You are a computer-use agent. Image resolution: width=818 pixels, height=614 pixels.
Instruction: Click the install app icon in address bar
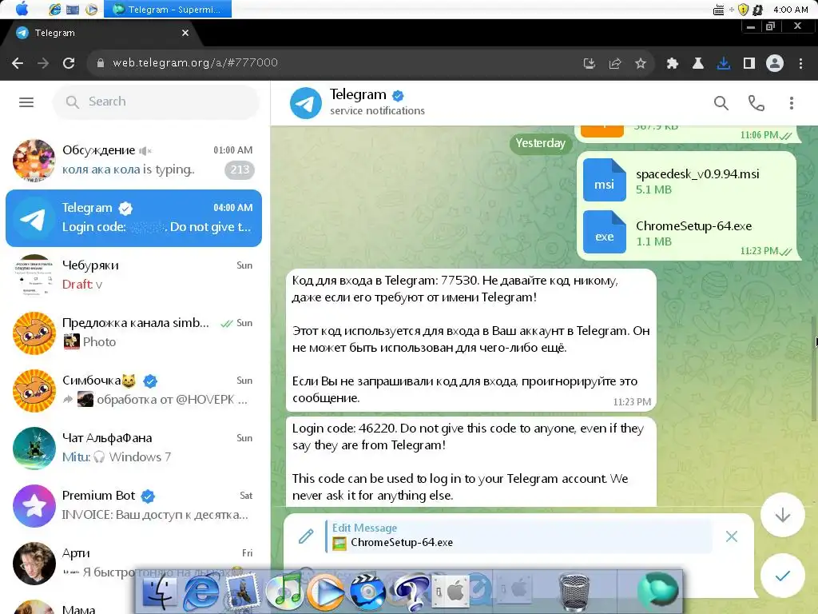click(x=590, y=63)
